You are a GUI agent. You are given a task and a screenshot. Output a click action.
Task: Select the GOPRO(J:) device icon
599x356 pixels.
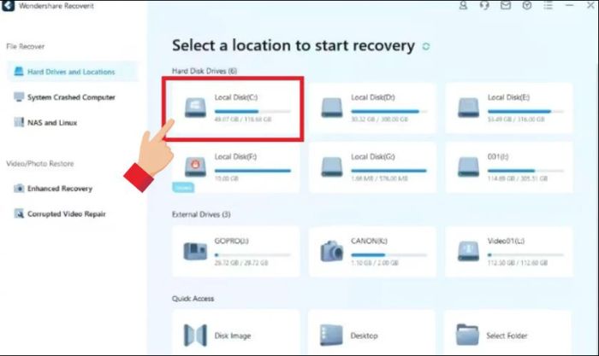click(195, 251)
